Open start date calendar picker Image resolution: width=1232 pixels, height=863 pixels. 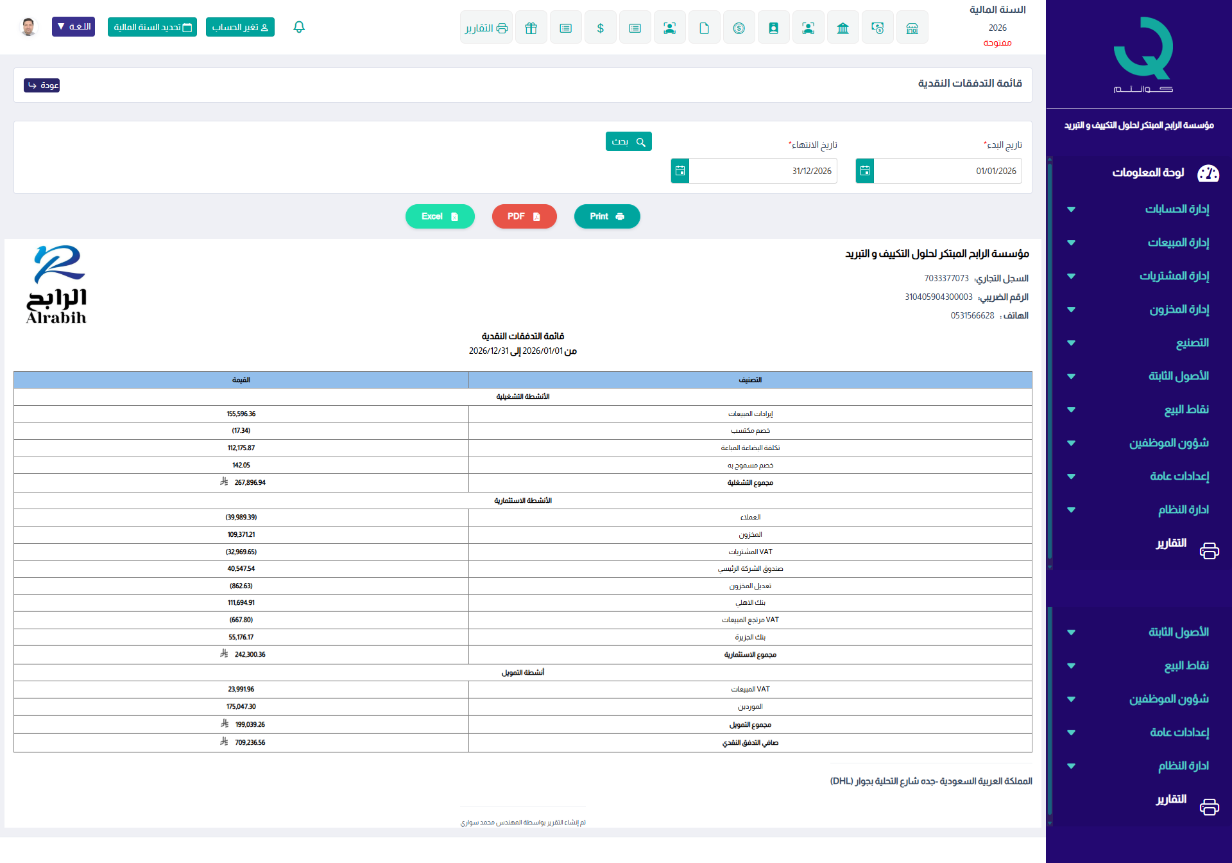click(864, 171)
